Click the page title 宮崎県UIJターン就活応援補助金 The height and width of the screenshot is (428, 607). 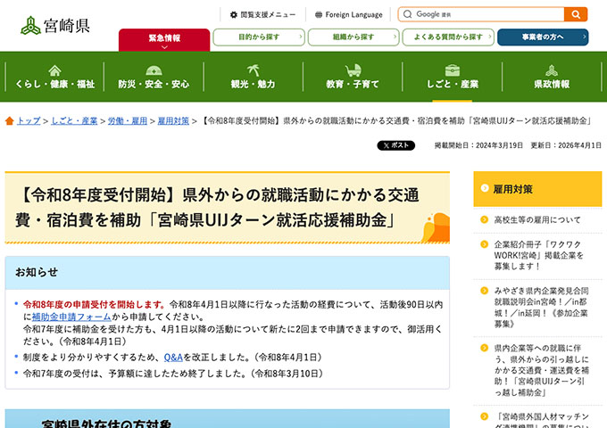217,207
